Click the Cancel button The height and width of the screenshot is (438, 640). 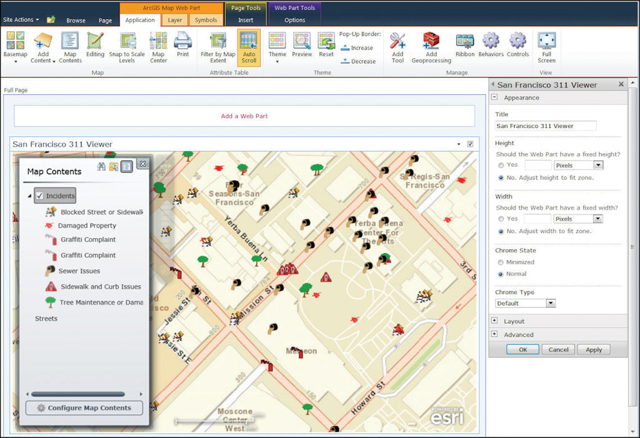pos(558,349)
